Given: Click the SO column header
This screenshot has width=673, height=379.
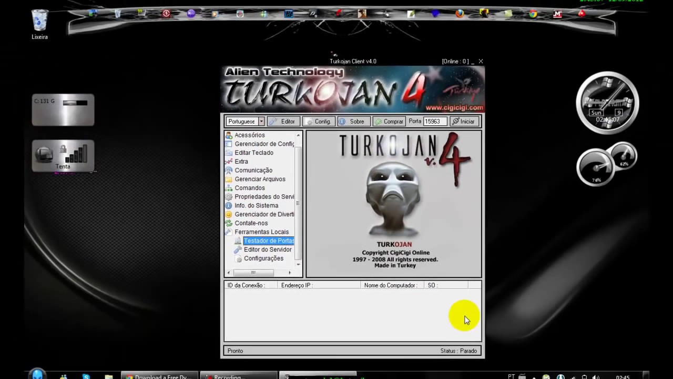Looking at the screenshot, I should click(x=446, y=285).
